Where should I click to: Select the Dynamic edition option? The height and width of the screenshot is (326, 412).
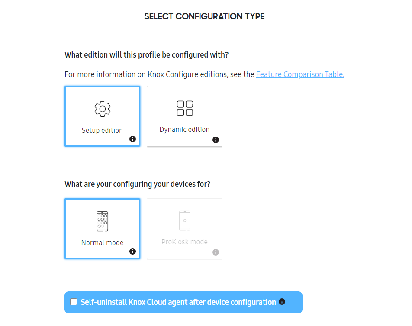184,116
